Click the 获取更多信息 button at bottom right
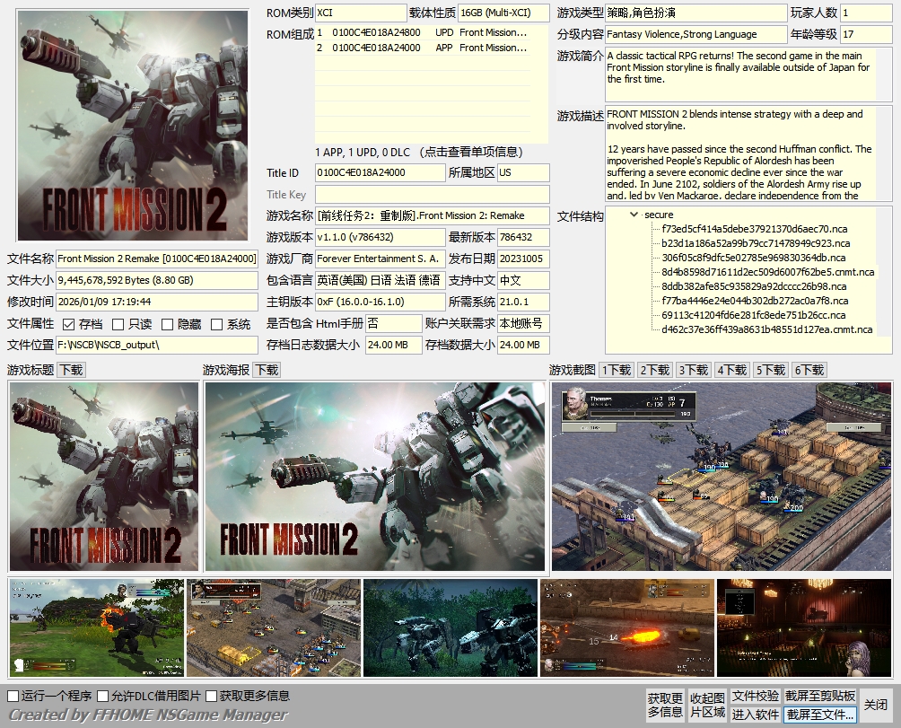 point(665,705)
